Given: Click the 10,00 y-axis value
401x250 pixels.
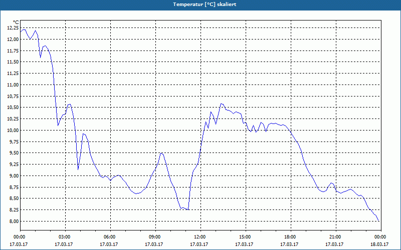Looking at the screenshot, I should 13,130.
